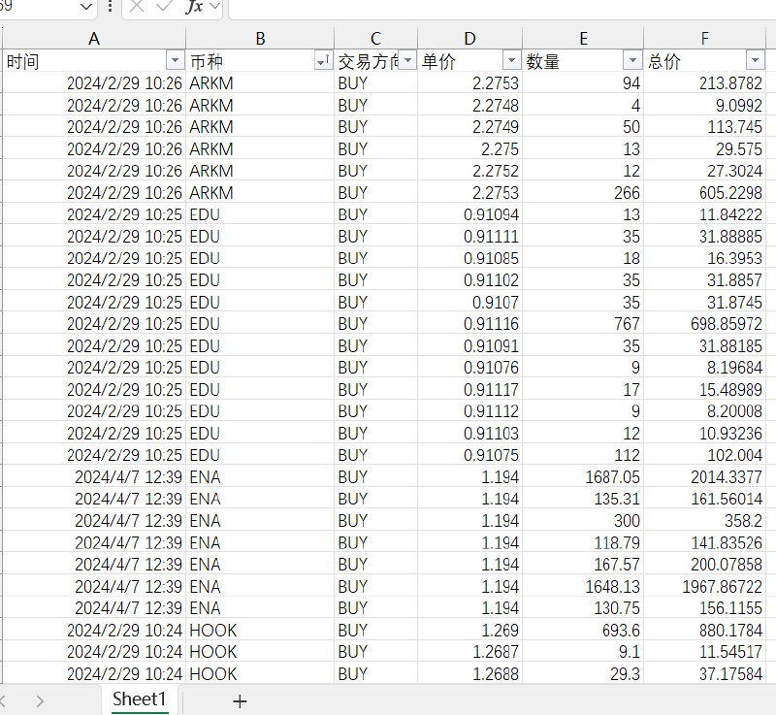The image size is (776, 715).
Task: Select total cell 2014.3377
Action: click(x=705, y=476)
